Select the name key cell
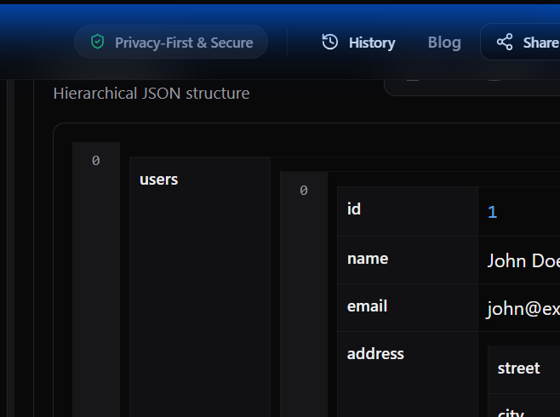560x417 pixels. coord(368,259)
